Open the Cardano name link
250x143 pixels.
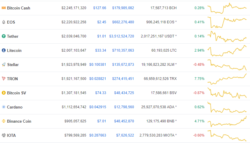click(x=15, y=107)
